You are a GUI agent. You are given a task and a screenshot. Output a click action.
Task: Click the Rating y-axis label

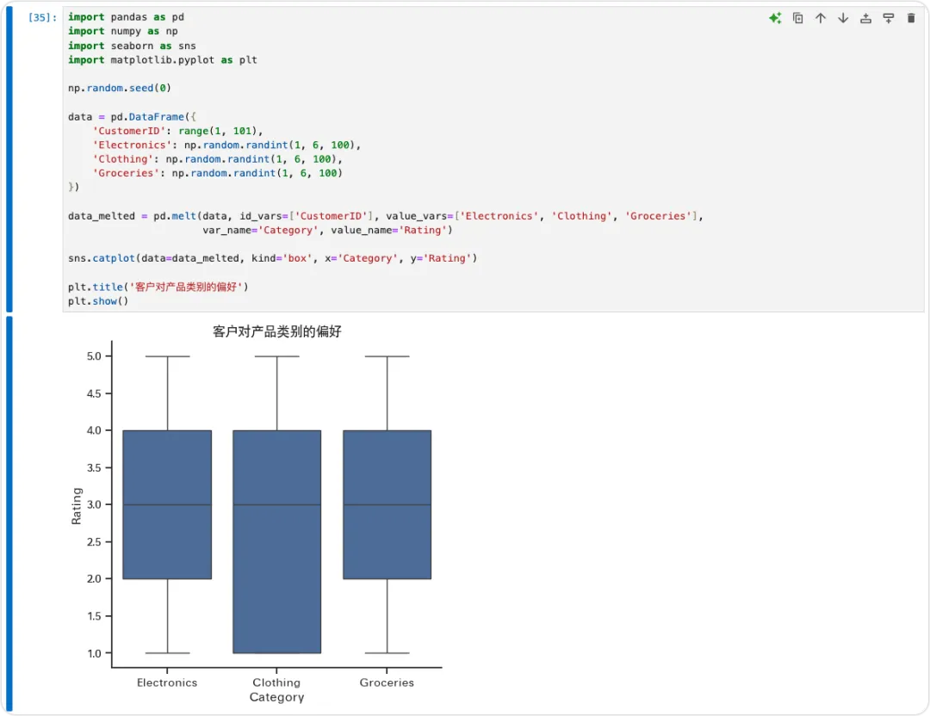coord(77,505)
